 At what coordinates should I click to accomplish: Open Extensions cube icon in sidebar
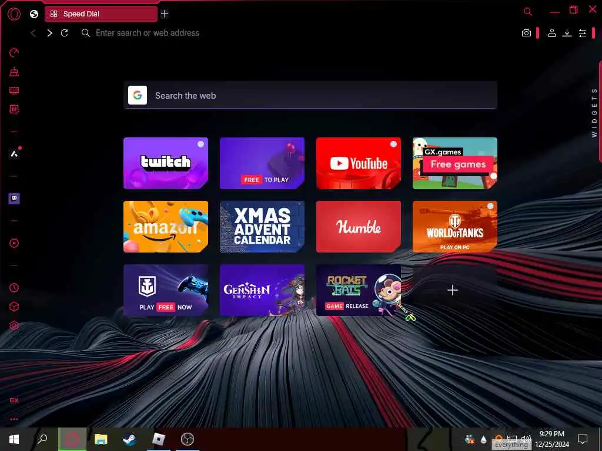point(14,307)
